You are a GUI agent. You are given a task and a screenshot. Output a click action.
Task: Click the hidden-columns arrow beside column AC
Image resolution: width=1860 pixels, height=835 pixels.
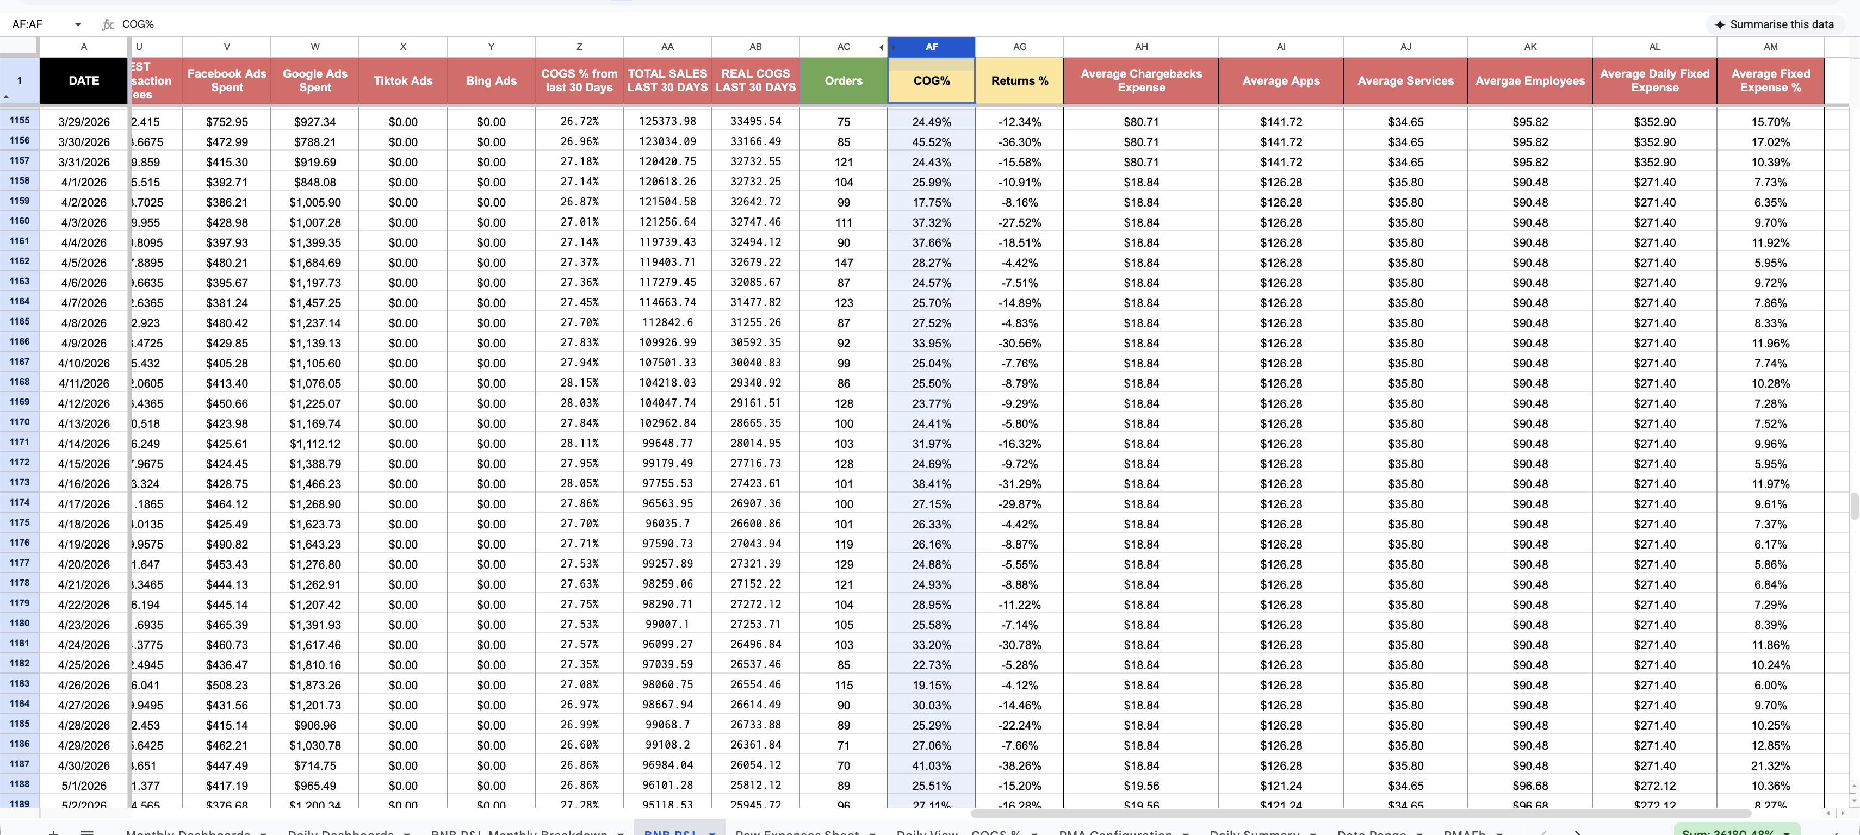click(881, 48)
